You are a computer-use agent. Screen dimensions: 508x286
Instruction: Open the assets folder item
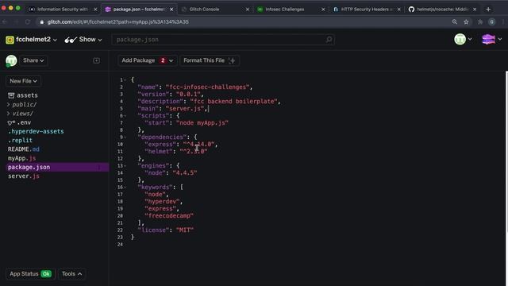pyautogui.click(x=23, y=95)
